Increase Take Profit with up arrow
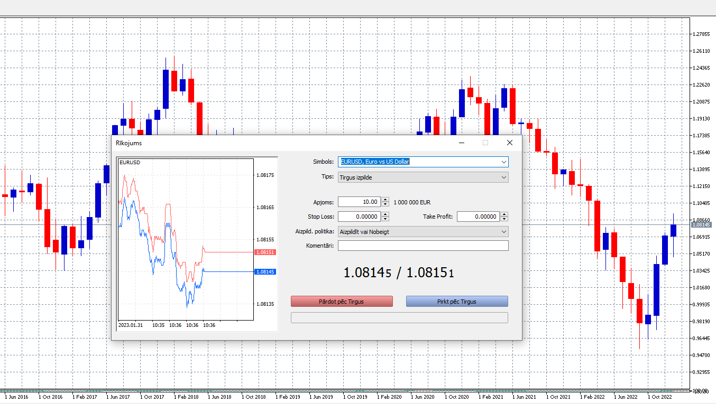The image size is (716, 404). pos(504,214)
